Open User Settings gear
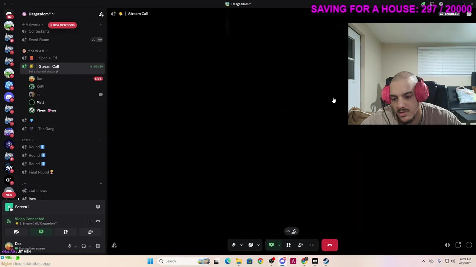 [98, 246]
